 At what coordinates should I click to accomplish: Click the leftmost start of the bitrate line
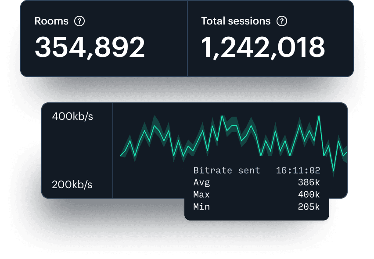(121, 155)
